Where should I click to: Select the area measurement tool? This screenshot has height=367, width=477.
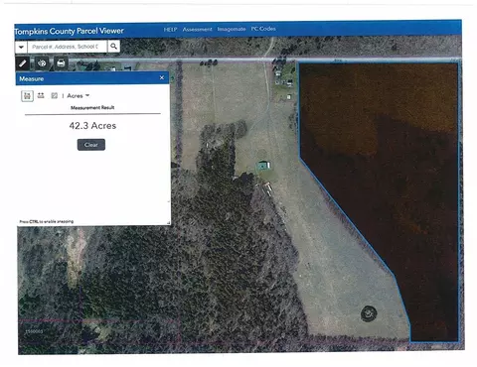point(27,96)
